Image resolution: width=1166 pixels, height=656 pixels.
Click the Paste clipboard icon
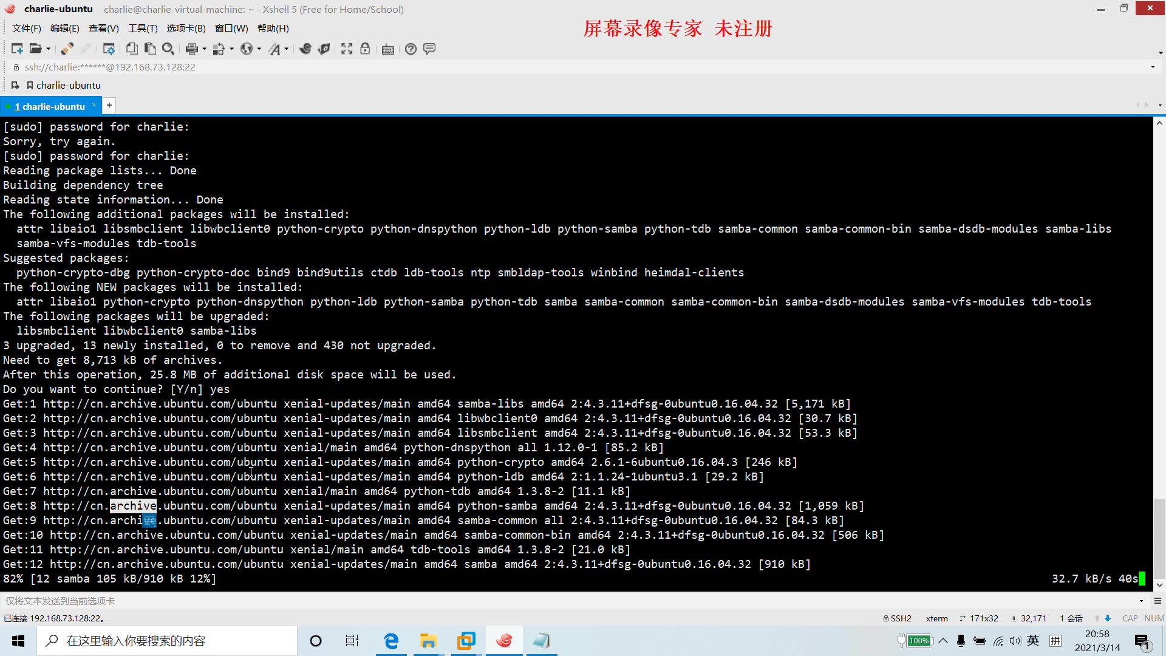150,49
